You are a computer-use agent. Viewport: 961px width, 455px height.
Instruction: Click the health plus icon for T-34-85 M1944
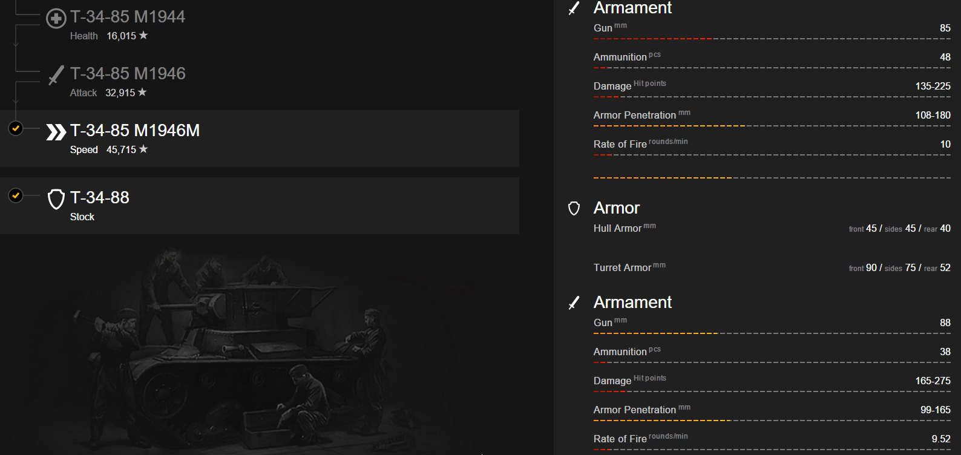point(56,19)
